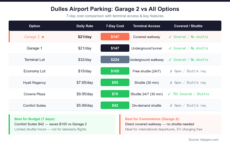Click the checkmark in Terminal Lot row

click(170, 60)
